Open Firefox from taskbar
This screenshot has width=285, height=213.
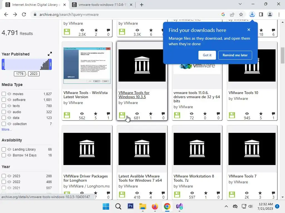point(155,206)
